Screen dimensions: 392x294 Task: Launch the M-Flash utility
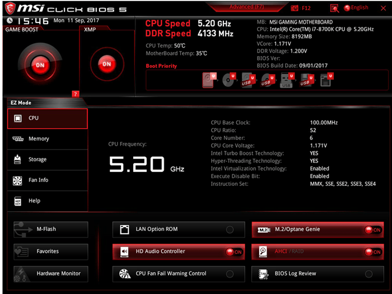[x=51, y=230]
